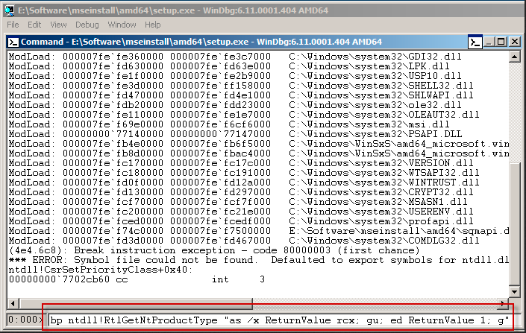Image resolution: width=526 pixels, height=333 pixels.
Task: Click the ModLoad line for GDI32.dll
Action: coord(235,57)
